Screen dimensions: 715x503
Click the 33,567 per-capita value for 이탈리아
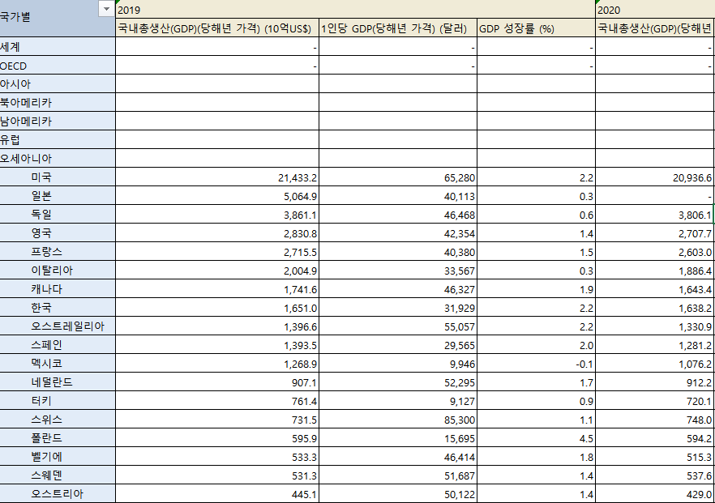(x=397, y=271)
